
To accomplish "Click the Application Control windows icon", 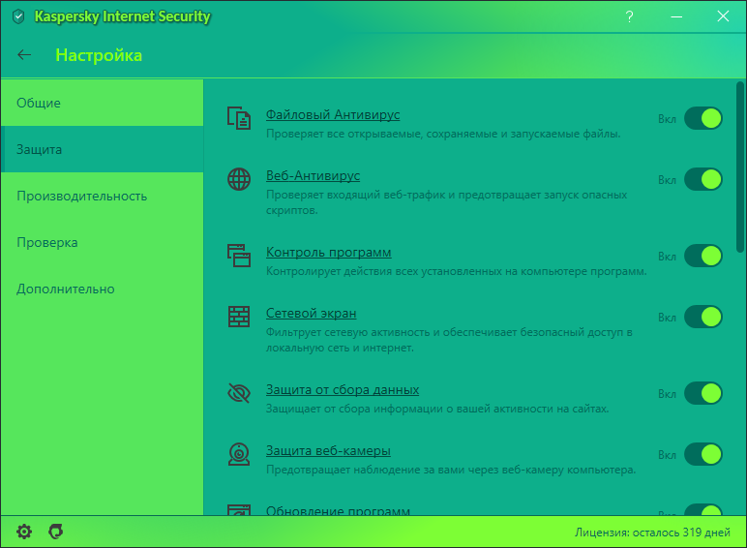I will tap(238, 256).
